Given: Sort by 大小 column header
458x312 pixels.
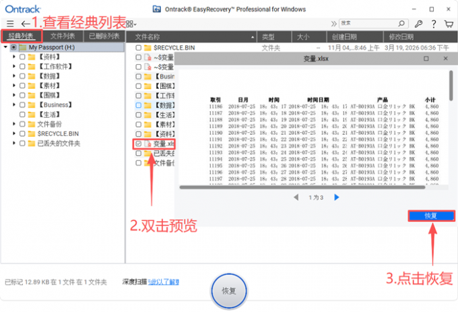Looking at the screenshot, I should click(x=309, y=37).
